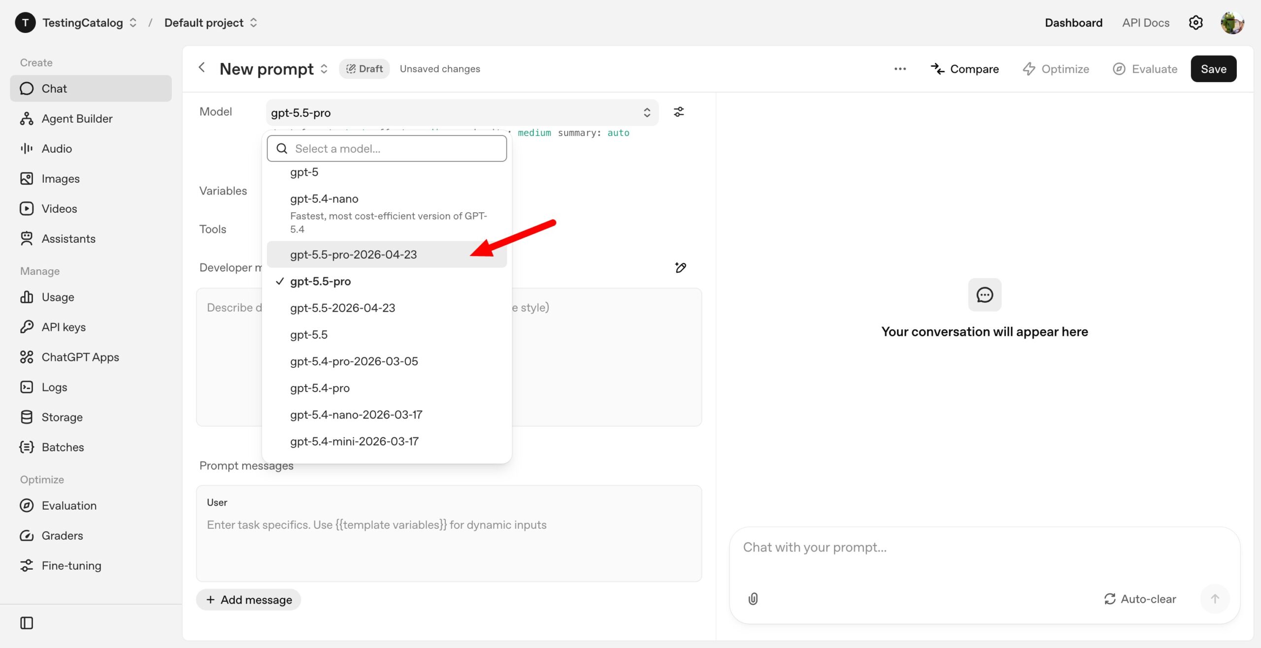Open settings gear in top bar

tap(1195, 23)
